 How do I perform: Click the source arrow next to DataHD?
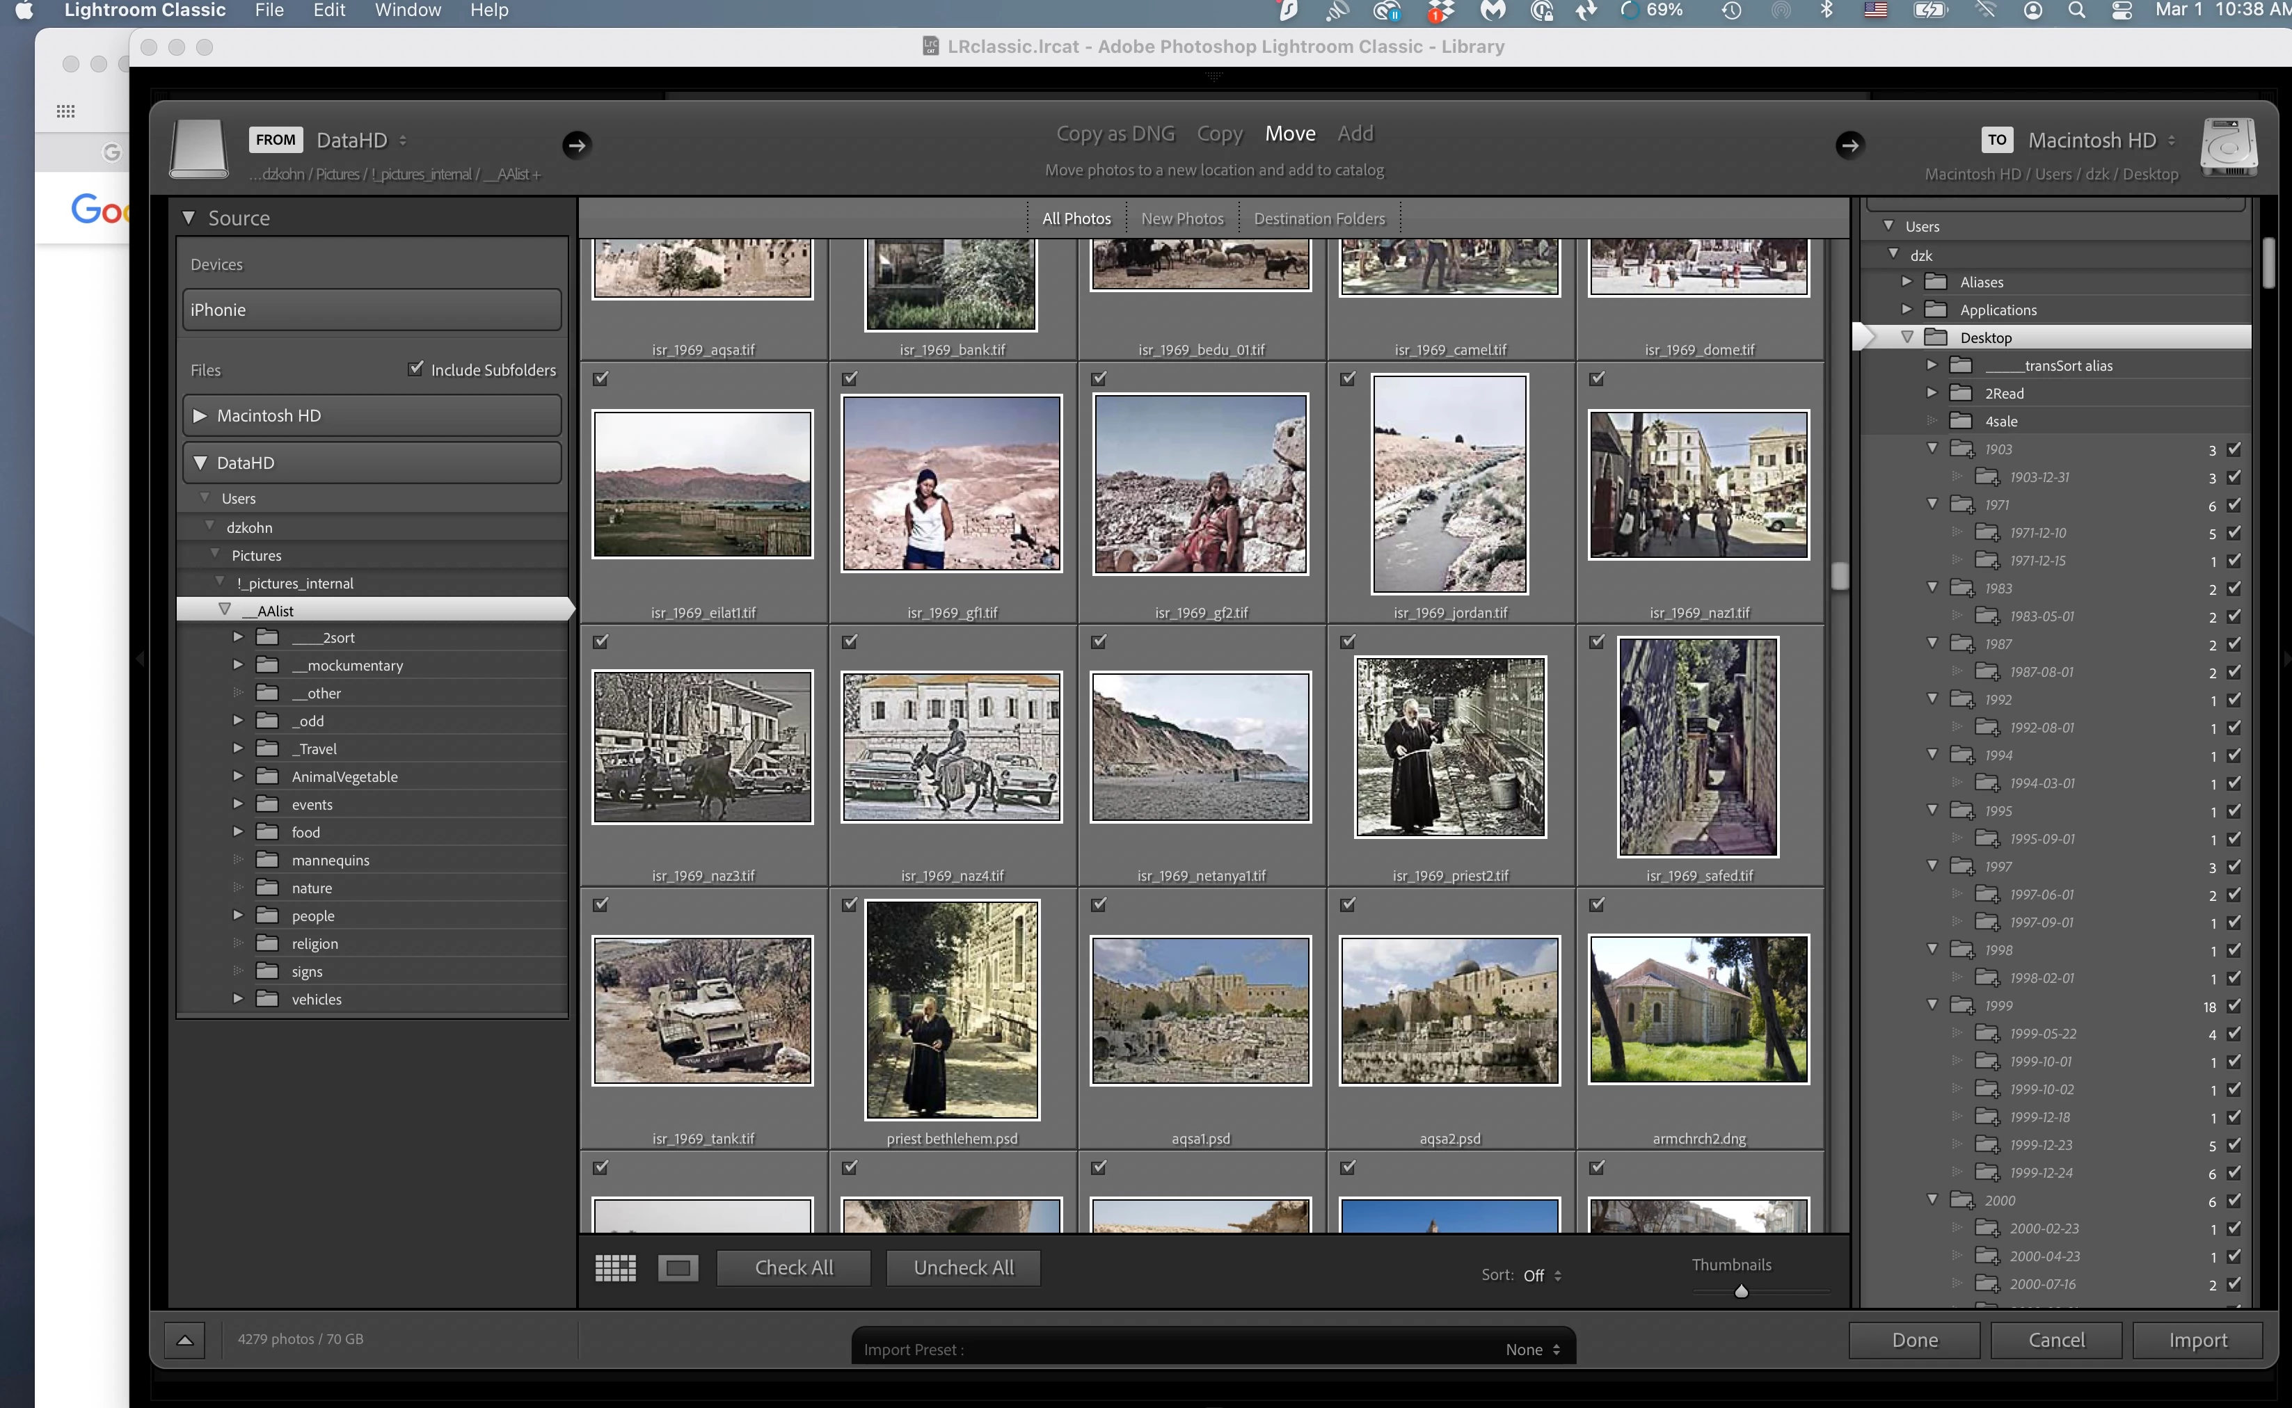coord(577,144)
